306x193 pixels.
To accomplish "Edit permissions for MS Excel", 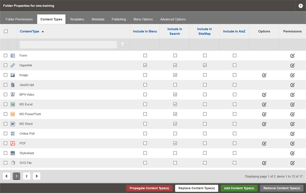I will [292, 104].
